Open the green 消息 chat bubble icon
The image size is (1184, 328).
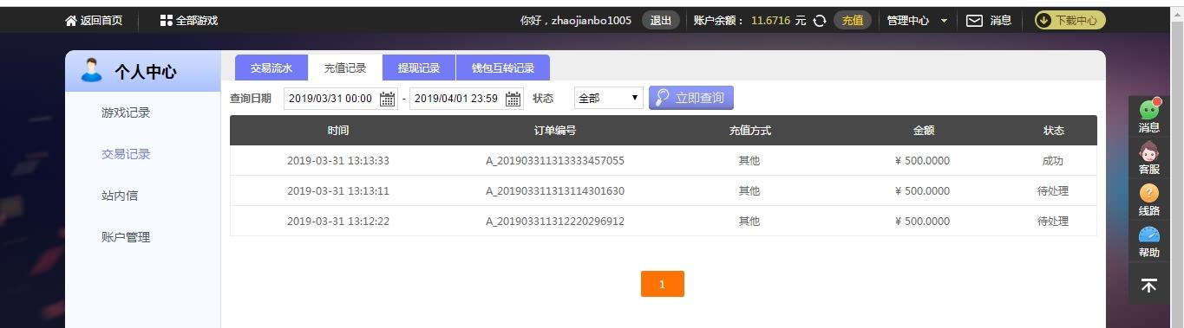[1148, 110]
